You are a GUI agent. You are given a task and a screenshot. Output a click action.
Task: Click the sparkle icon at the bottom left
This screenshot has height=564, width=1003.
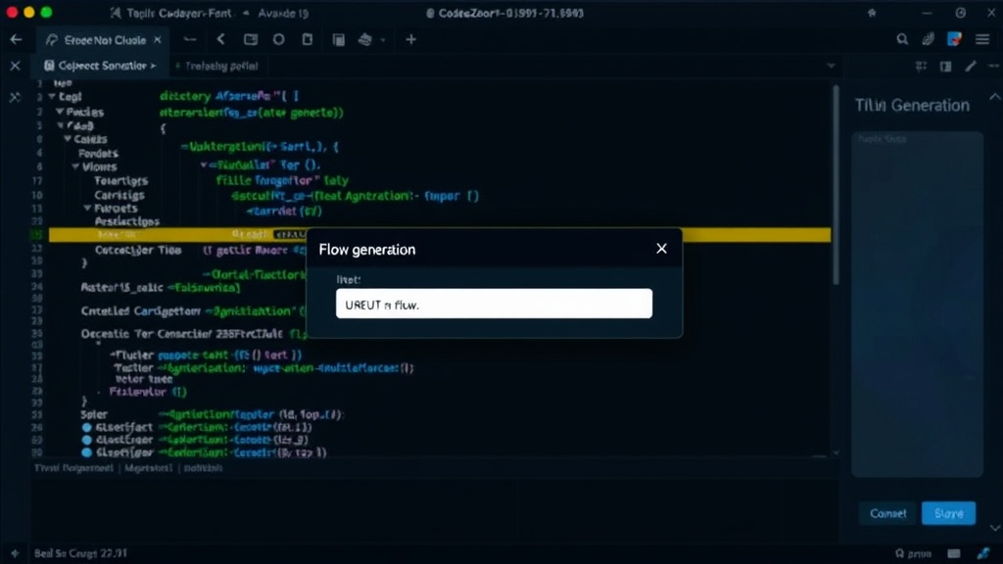pos(15,553)
